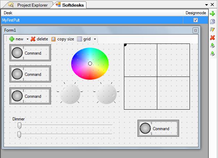
Task: Click delete in the Form1 toolbar
Action: (39, 39)
